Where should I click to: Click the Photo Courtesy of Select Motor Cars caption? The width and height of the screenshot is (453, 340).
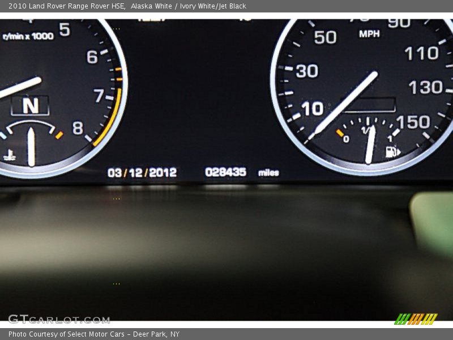(94, 334)
